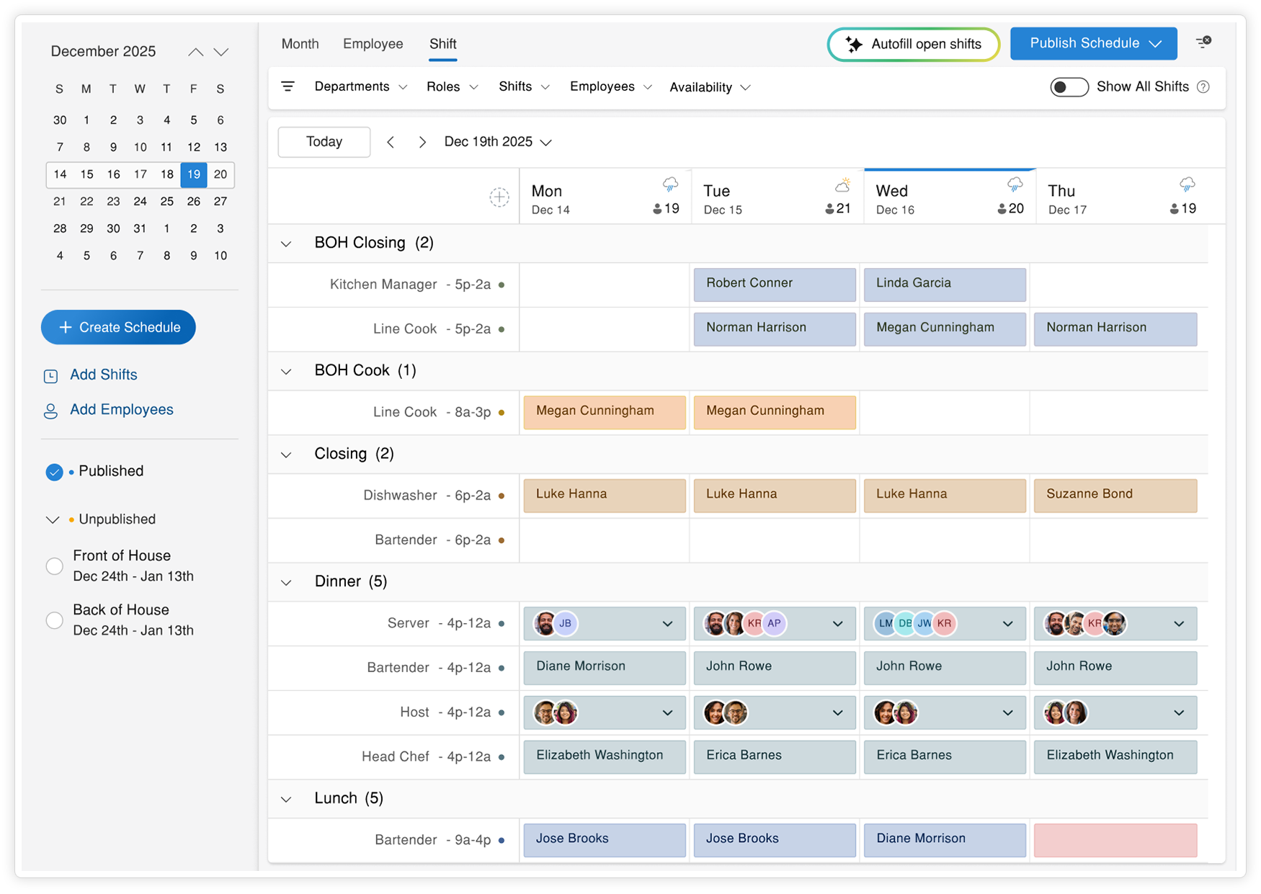1261x894 pixels.
Task: Go to the next week arrow
Action: [422, 142]
